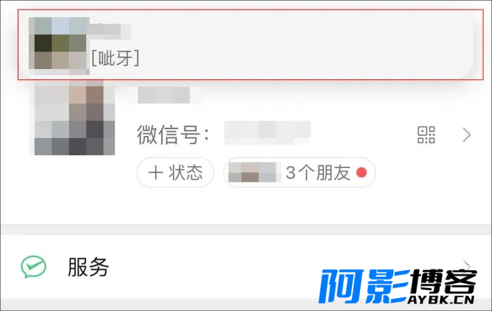Image resolution: width=492 pixels, height=311 pixels.
Task: Open 服务 row using its chevron arrow
Action: [467, 265]
